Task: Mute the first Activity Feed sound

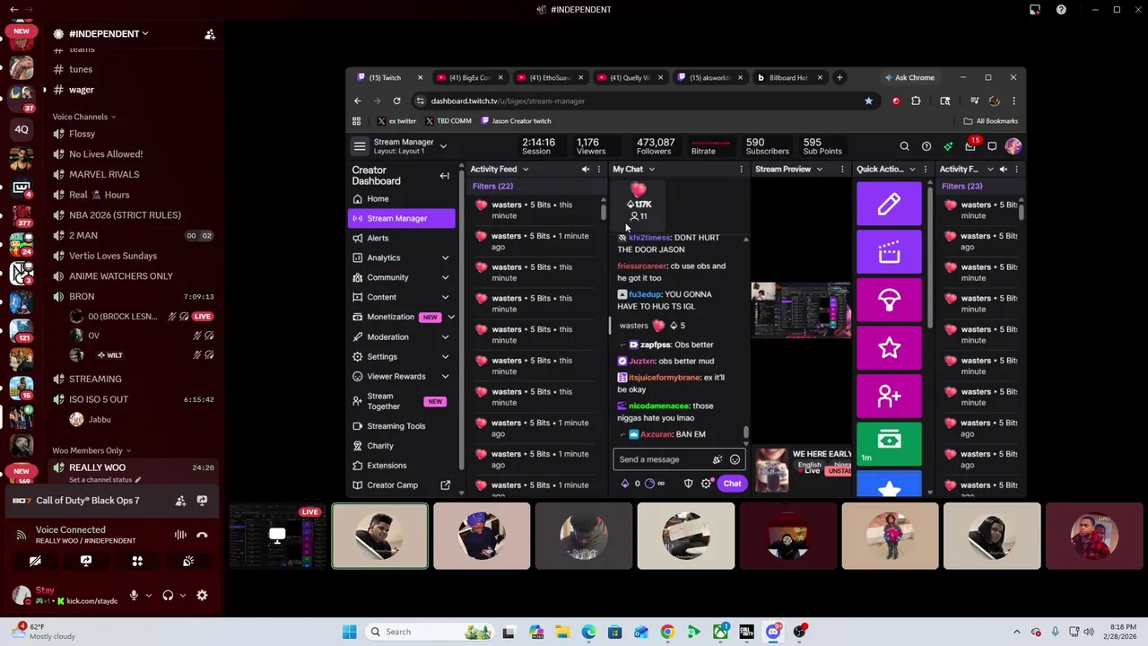Action: click(586, 169)
